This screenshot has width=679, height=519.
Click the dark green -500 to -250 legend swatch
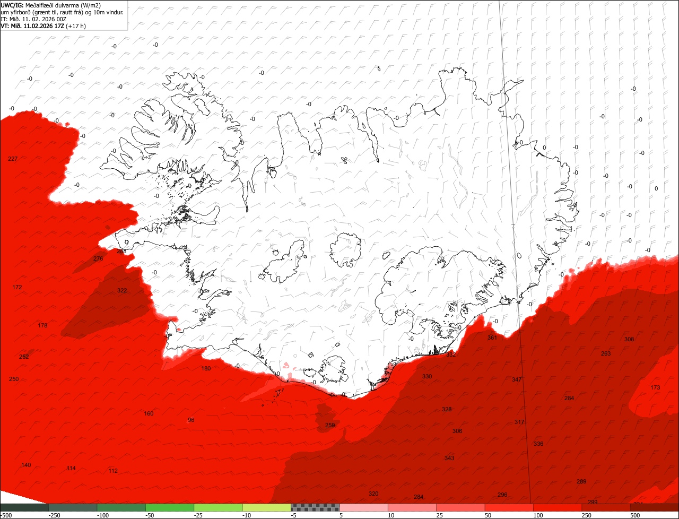(x=24, y=507)
